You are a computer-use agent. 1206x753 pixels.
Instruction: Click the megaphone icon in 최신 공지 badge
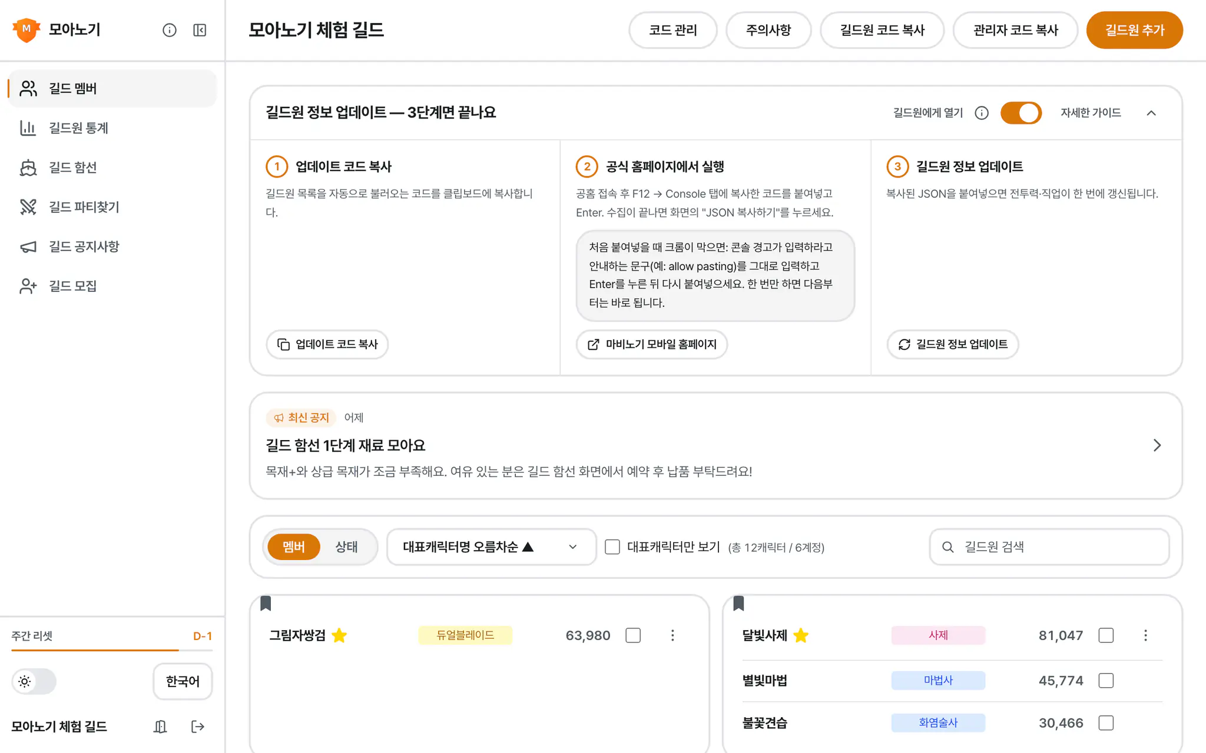(x=279, y=418)
